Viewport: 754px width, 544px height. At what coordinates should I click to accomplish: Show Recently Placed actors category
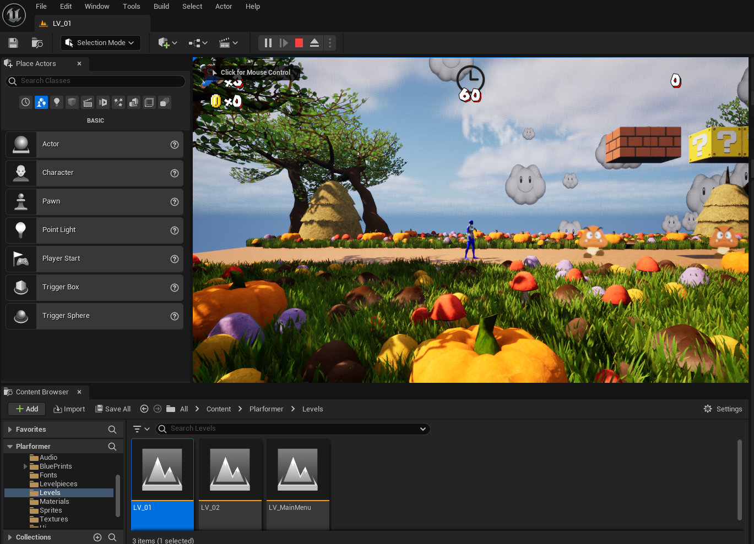click(26, 102)
